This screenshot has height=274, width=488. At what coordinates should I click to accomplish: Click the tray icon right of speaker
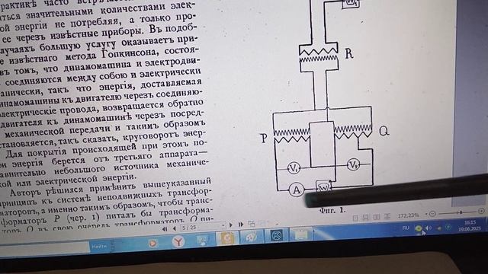(439, 228)
